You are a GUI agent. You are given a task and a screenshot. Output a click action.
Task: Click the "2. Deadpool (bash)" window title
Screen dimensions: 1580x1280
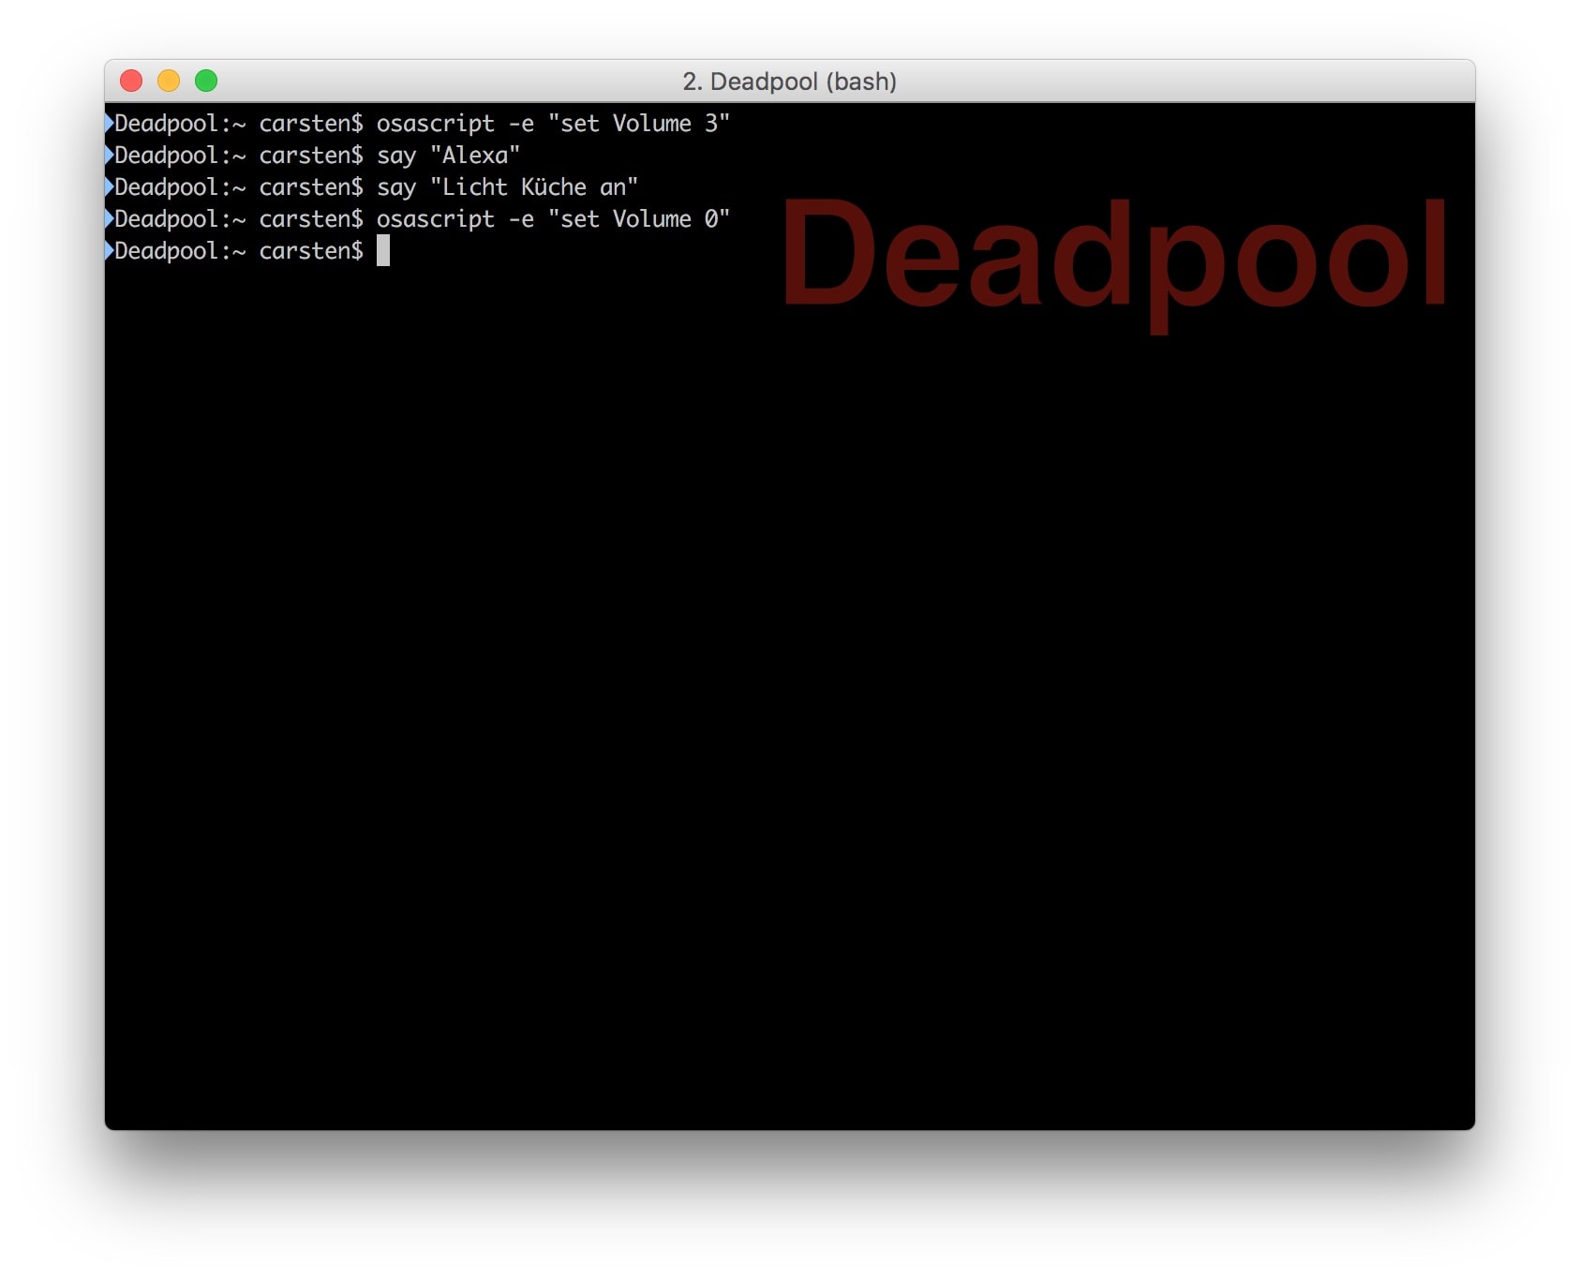(789, 82)
